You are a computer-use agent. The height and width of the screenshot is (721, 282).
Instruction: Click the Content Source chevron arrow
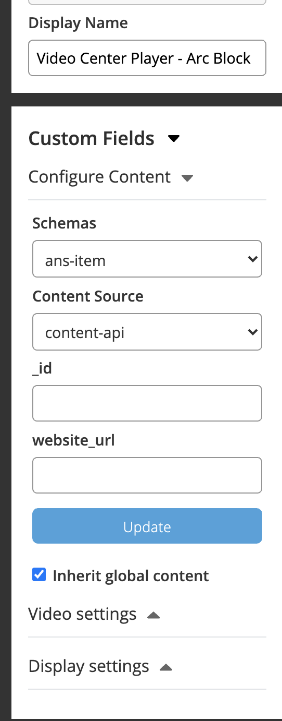tap(252, 332)
